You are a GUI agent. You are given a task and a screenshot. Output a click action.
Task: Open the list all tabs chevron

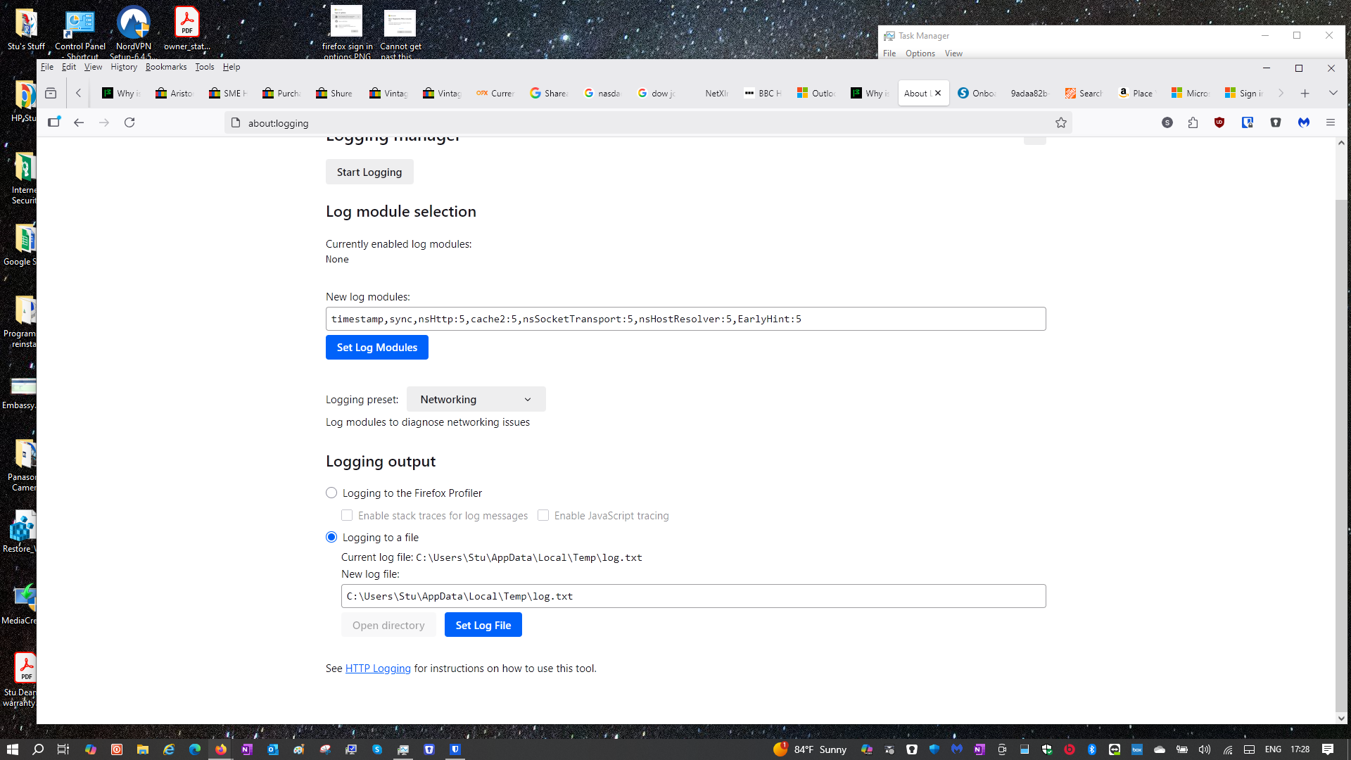pyautogui.click(x=1333, y=93)
